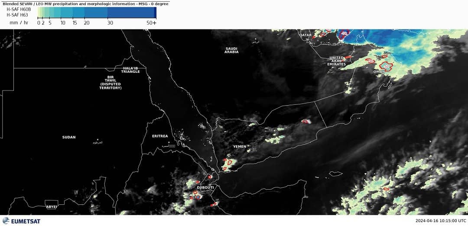468x226 pixels.
Task: Click the QATAR label on map
Action: pos(305,35)
